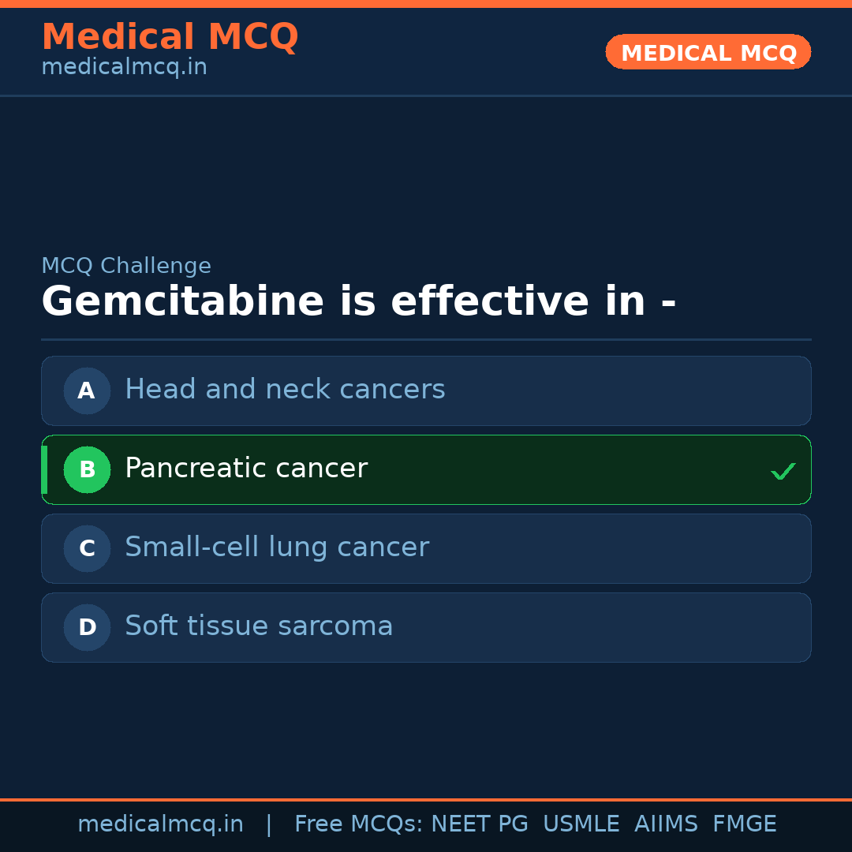Open medicalmcq.in link under header
The width and height of the screenshot is (852, 852).
point(124,67)
